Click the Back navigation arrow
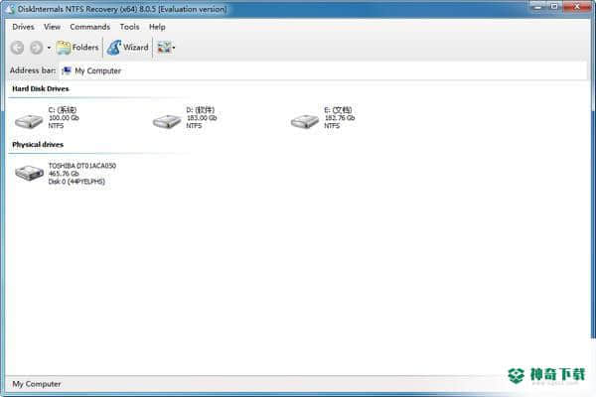This screenshot has width=596, height=397. click(x=17, y=48)
